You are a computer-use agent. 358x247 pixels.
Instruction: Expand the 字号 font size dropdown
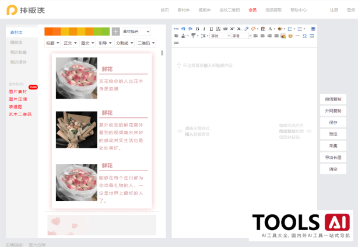tap(241, 36)
